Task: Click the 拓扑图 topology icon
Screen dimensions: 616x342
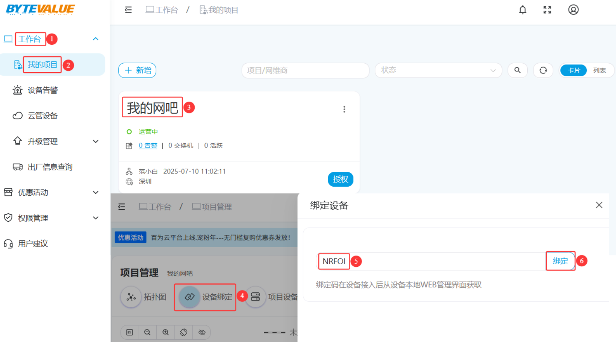Action: click(131, 297)
